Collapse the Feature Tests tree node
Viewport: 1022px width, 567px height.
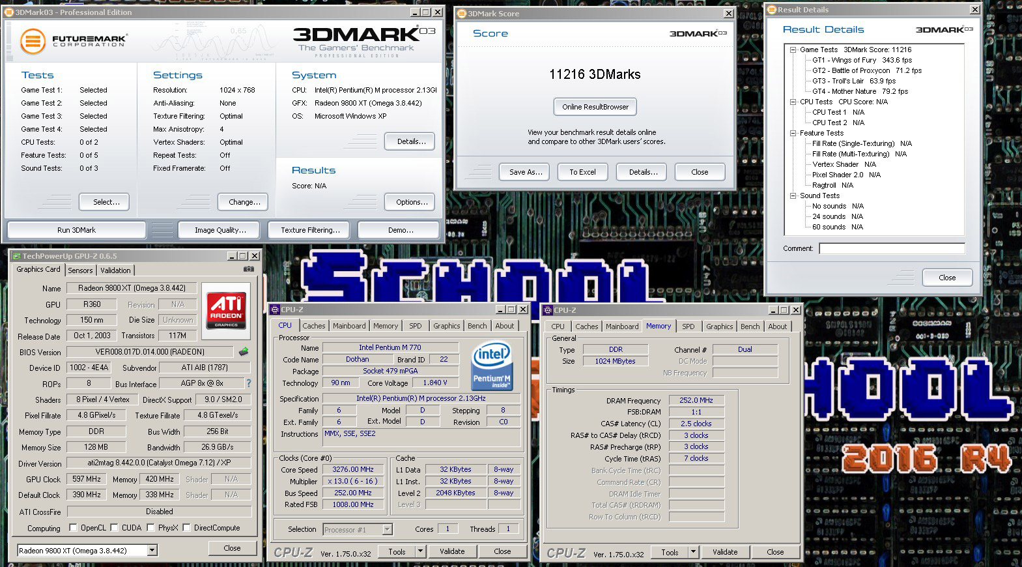click(x=793, y=133)
